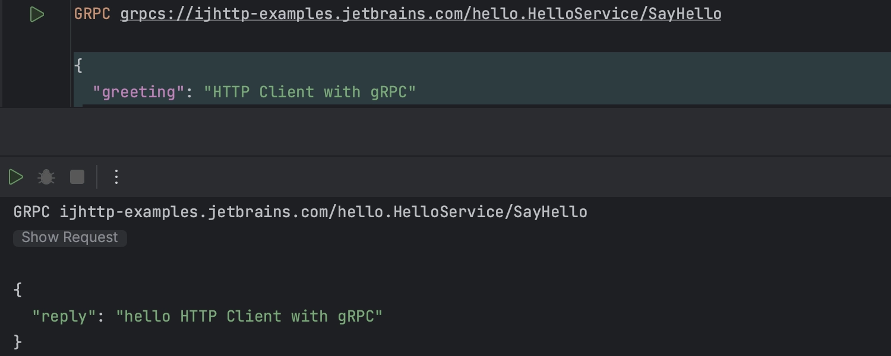
Task: Click the opening brace of the response JSON
Action: [x=17, y=290]
